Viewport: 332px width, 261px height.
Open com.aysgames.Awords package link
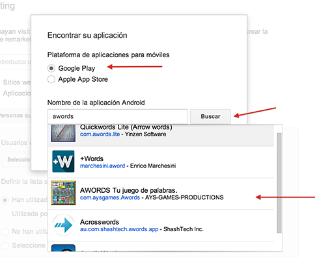tap(110, 197)
